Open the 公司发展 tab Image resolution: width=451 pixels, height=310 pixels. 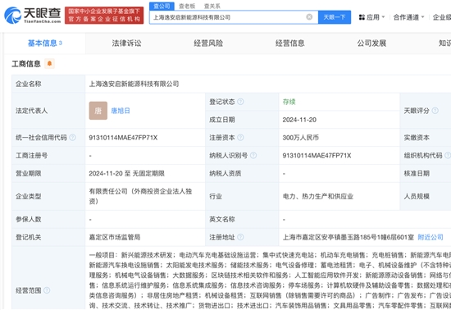point(371,43)
